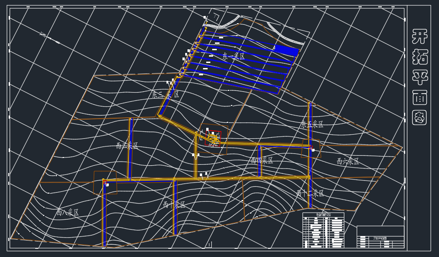Select the 面 character in vertical title
This screenshot has height=257, width=439.
coord(419,98)
